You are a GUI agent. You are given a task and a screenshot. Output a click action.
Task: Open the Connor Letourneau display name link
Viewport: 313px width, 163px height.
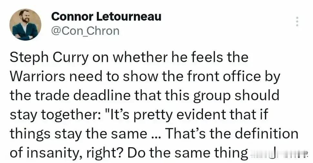106,16
